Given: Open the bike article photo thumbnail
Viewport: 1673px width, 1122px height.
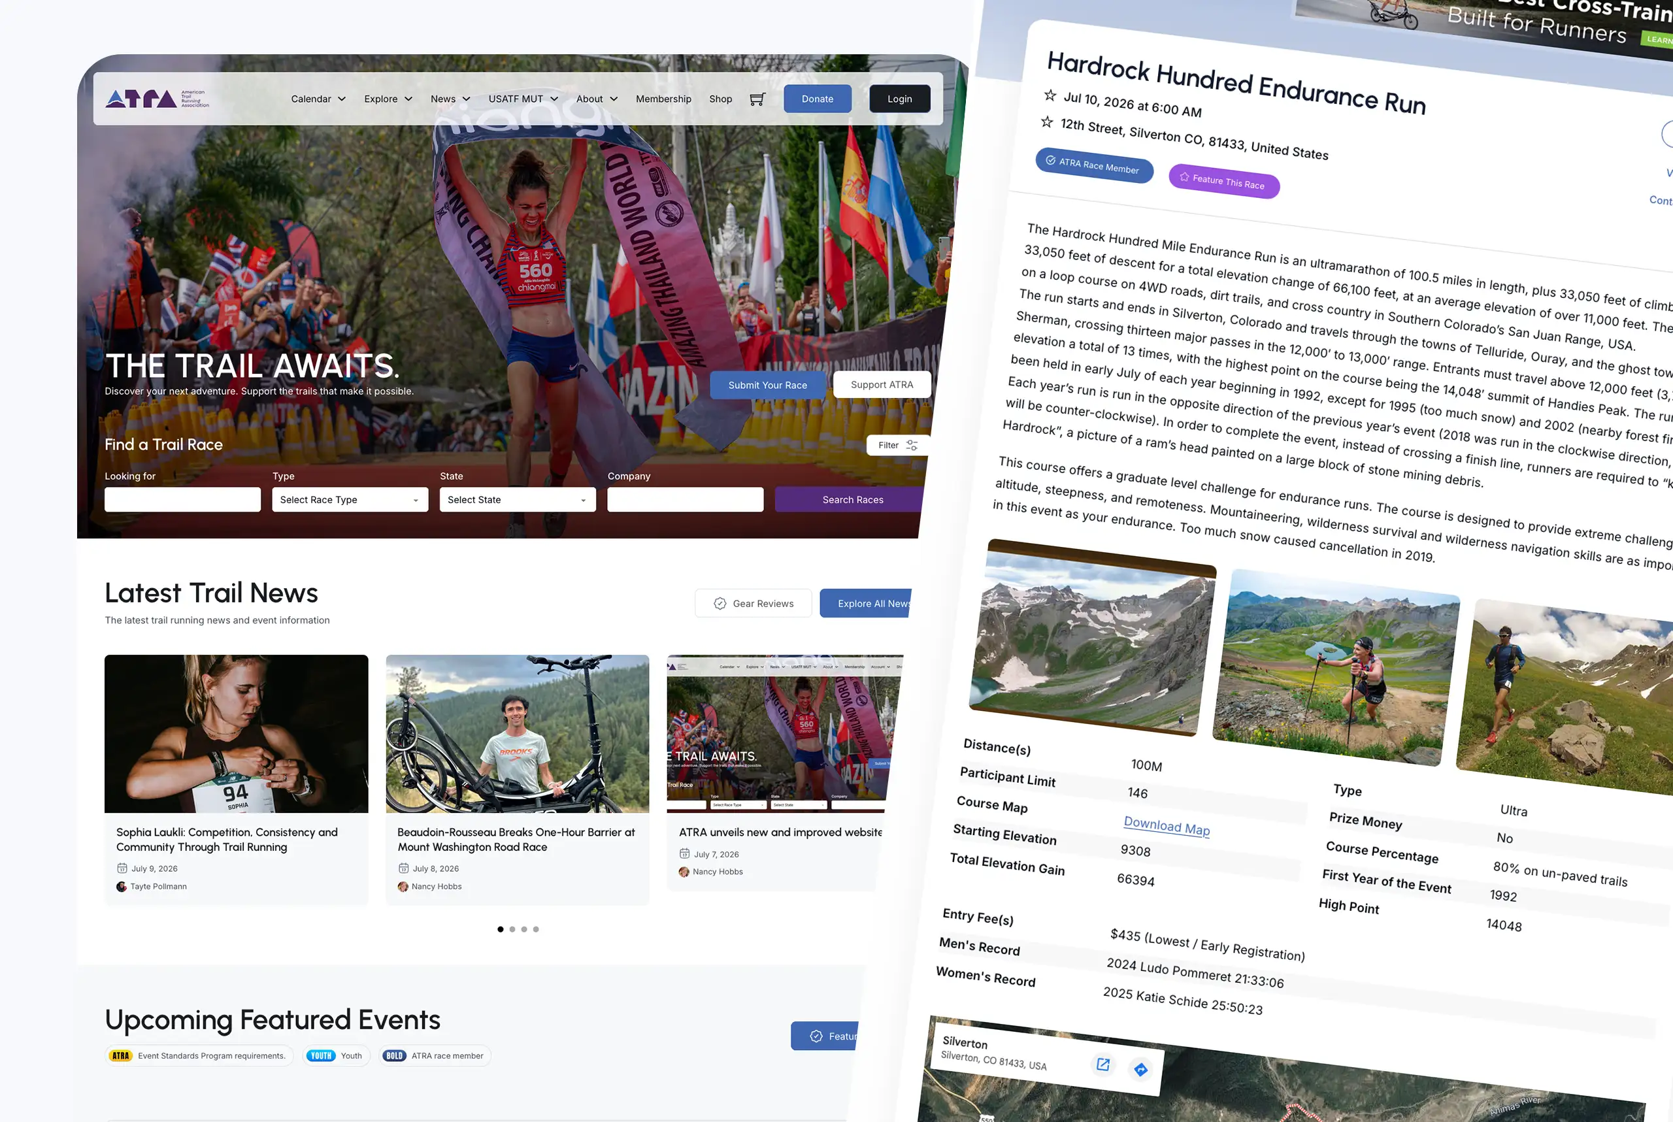Looking at the screenshot, I should tap(518, 733).
